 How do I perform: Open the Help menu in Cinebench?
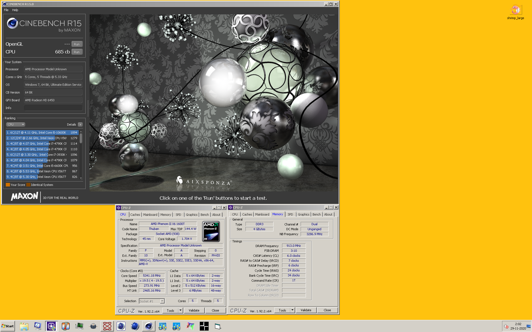pyautogui.click(x=15, y=10)
